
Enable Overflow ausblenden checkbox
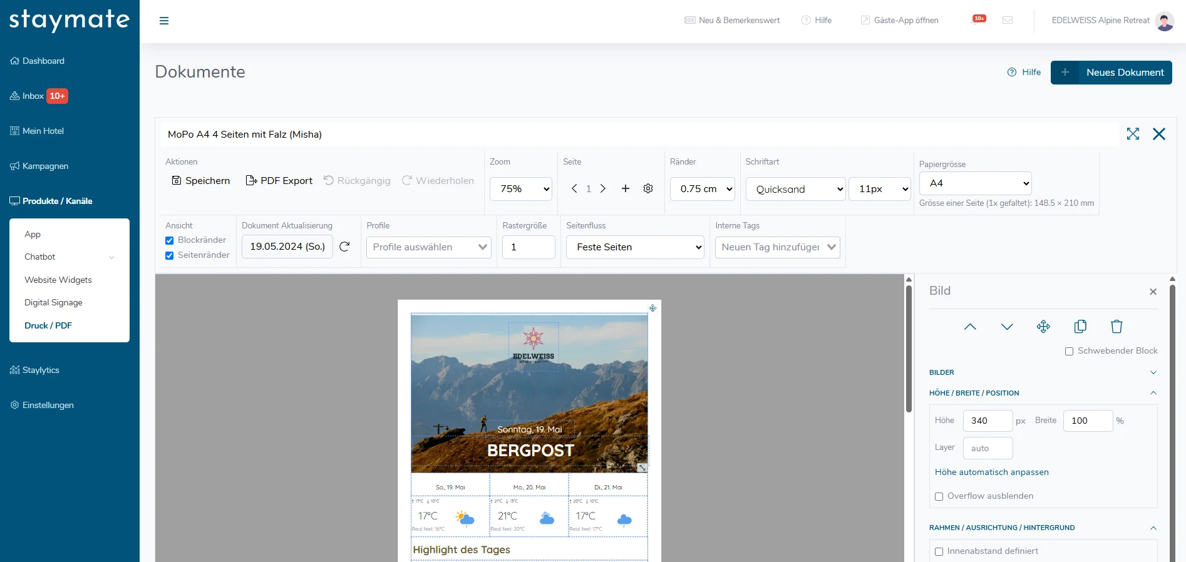(x=939, y=496)
